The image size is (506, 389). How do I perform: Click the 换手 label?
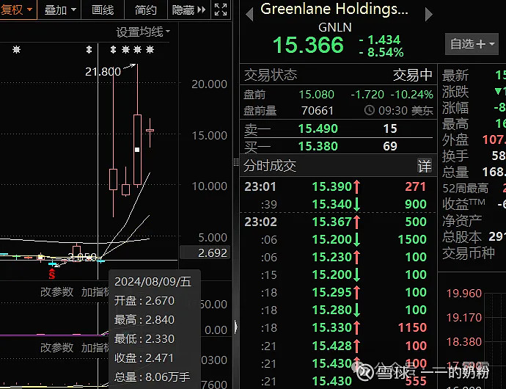[x=455, y=156]
